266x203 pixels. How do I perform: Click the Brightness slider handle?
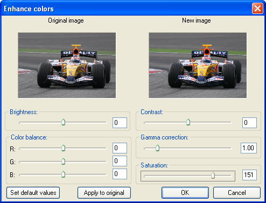pyautogui.click(x=63, y=122)
